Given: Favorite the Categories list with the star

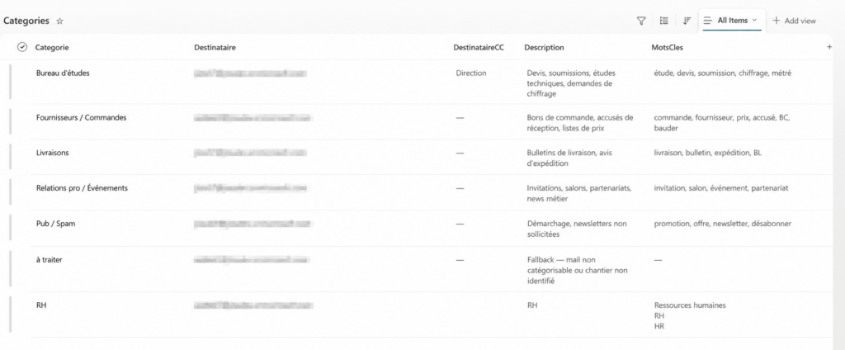Looking at the screenshot, I should 59,21.
